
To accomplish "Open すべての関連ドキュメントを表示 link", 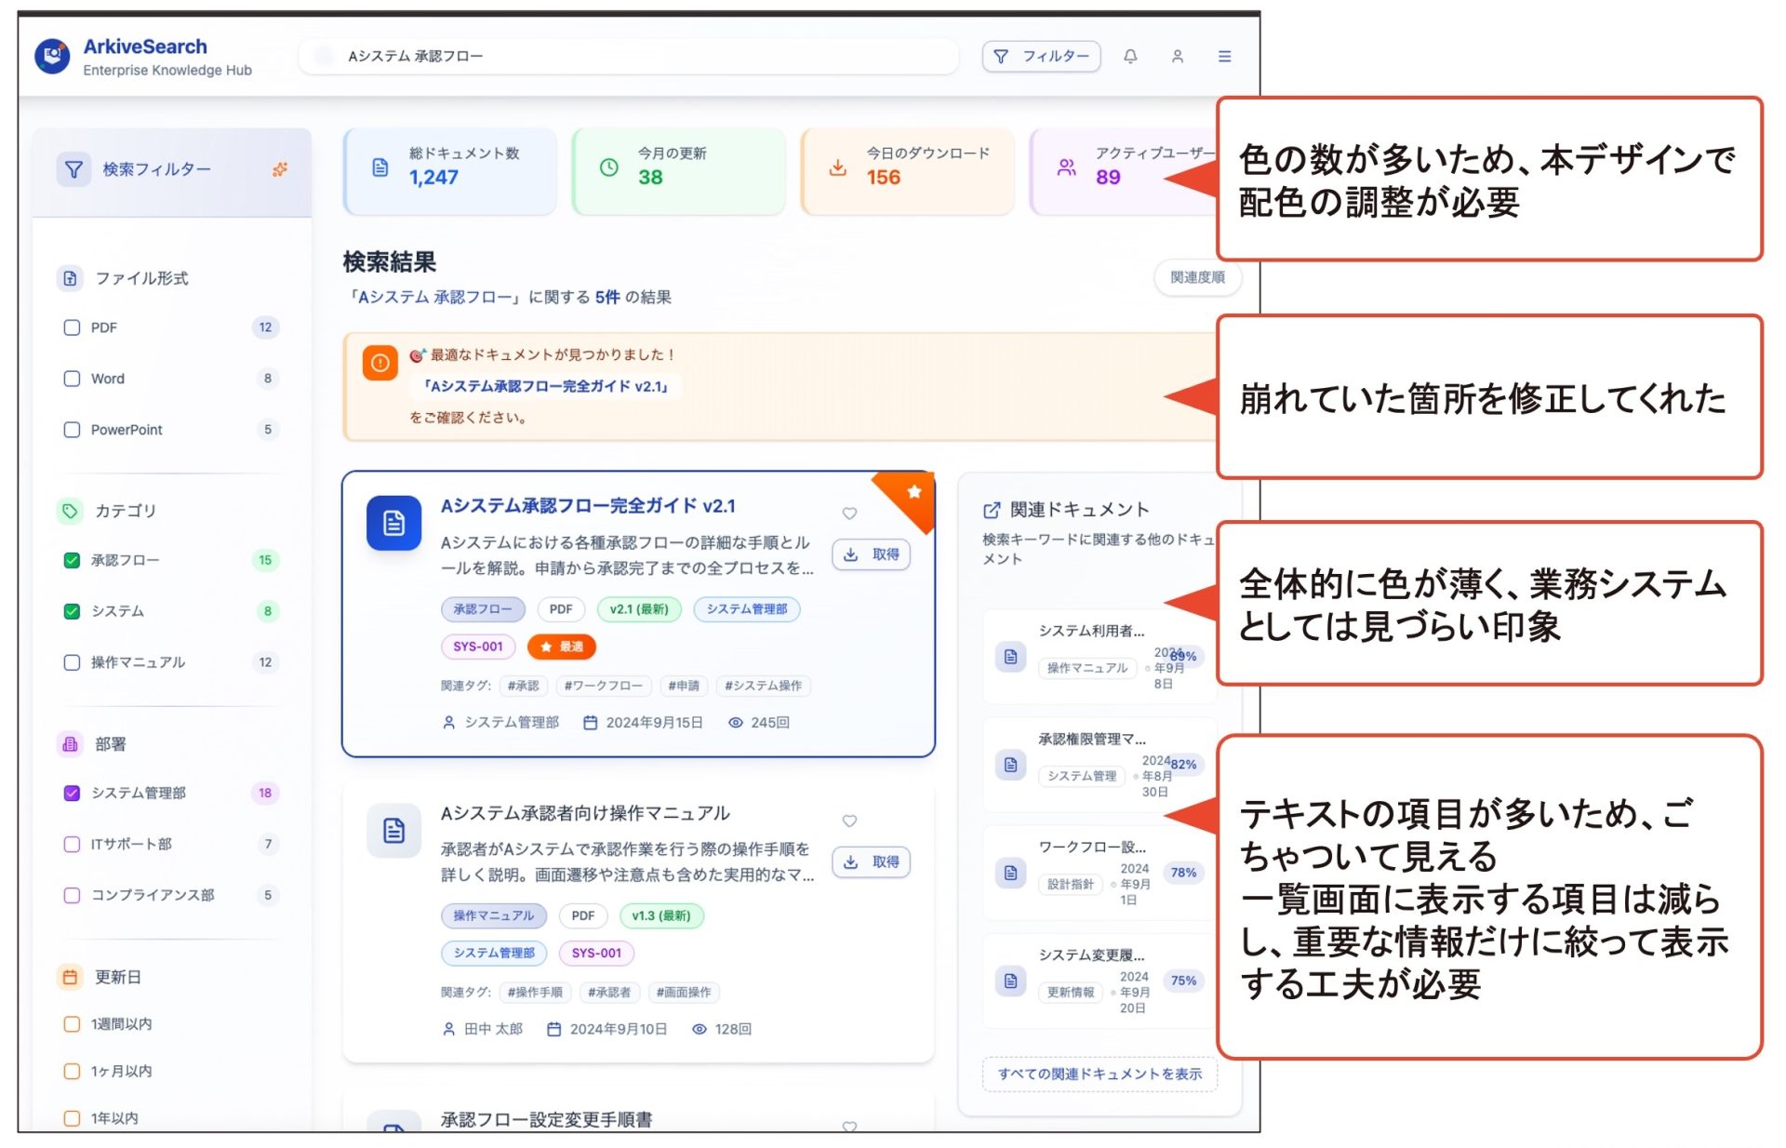I will 1100,1074.
